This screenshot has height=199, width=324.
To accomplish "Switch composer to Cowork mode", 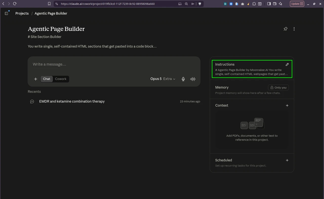I will pyautogui.click(x=61, y=79).
